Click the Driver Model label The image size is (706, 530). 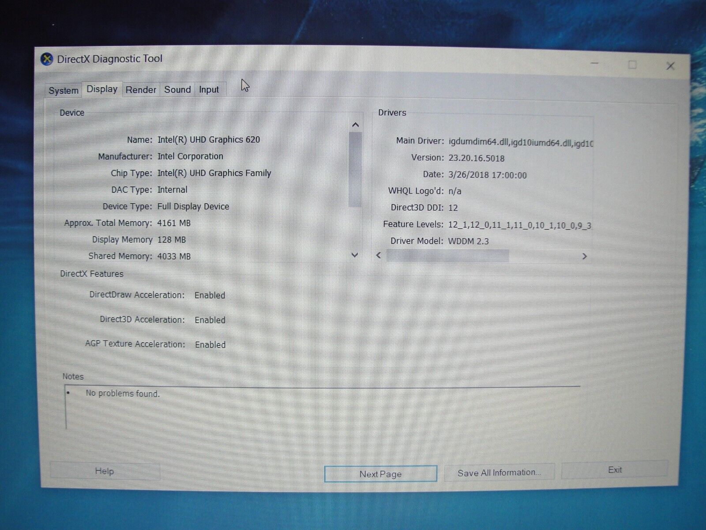(x=417, y=241)
